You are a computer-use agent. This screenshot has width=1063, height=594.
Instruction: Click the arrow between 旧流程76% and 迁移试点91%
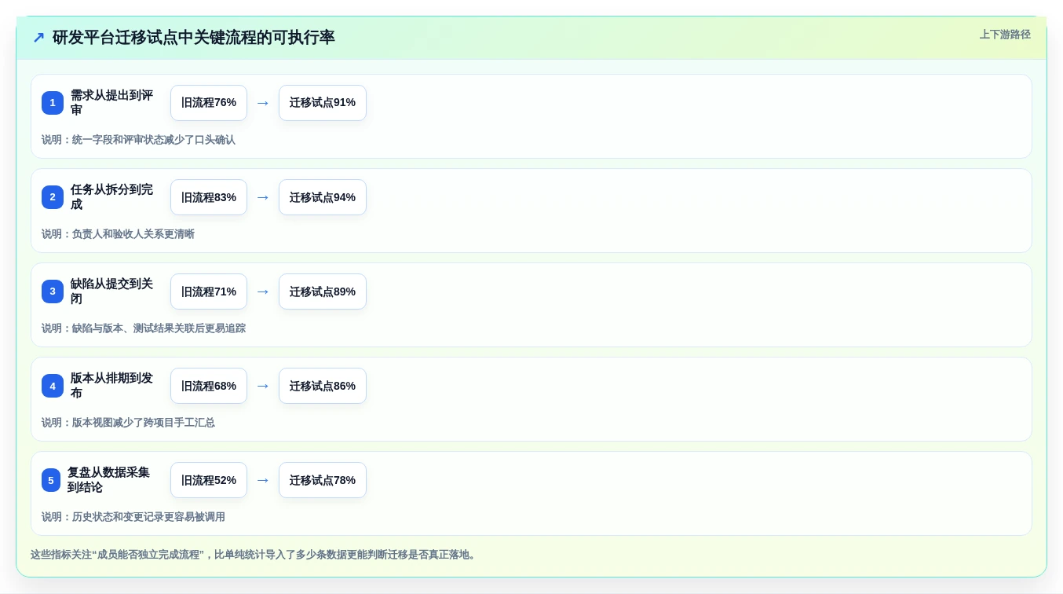[263, 103]
